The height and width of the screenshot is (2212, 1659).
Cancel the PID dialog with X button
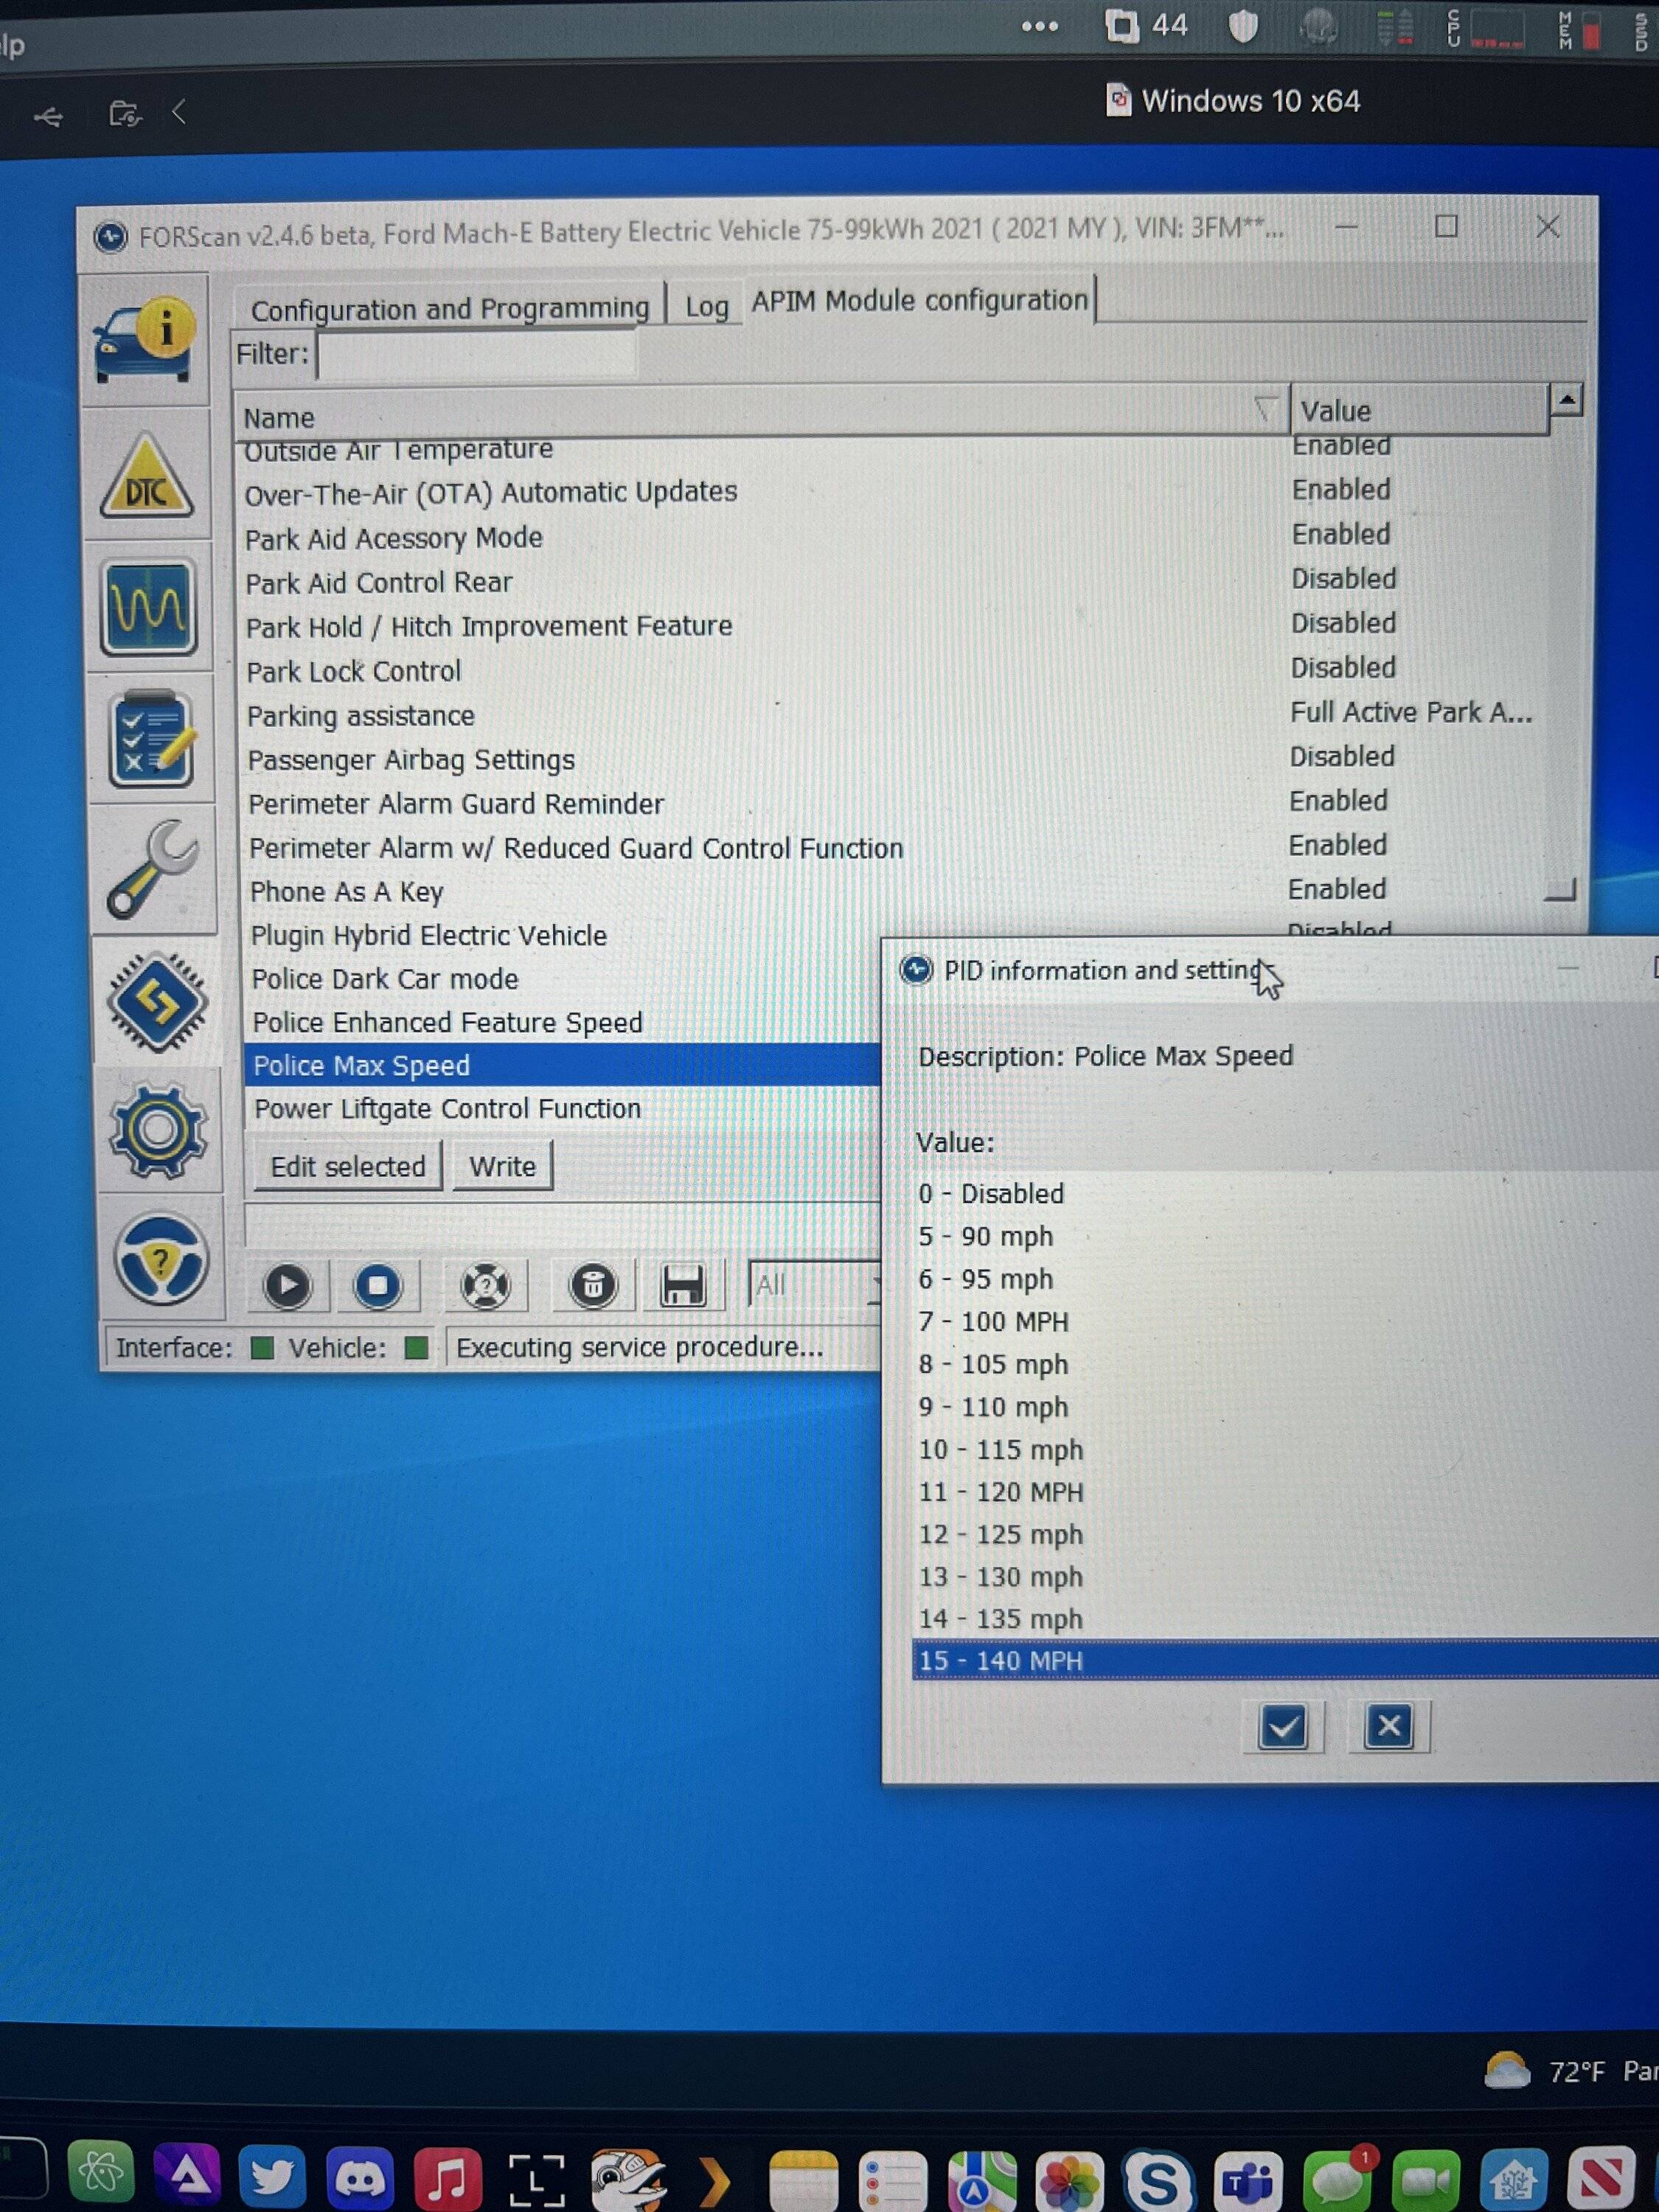point(1389,1726)
